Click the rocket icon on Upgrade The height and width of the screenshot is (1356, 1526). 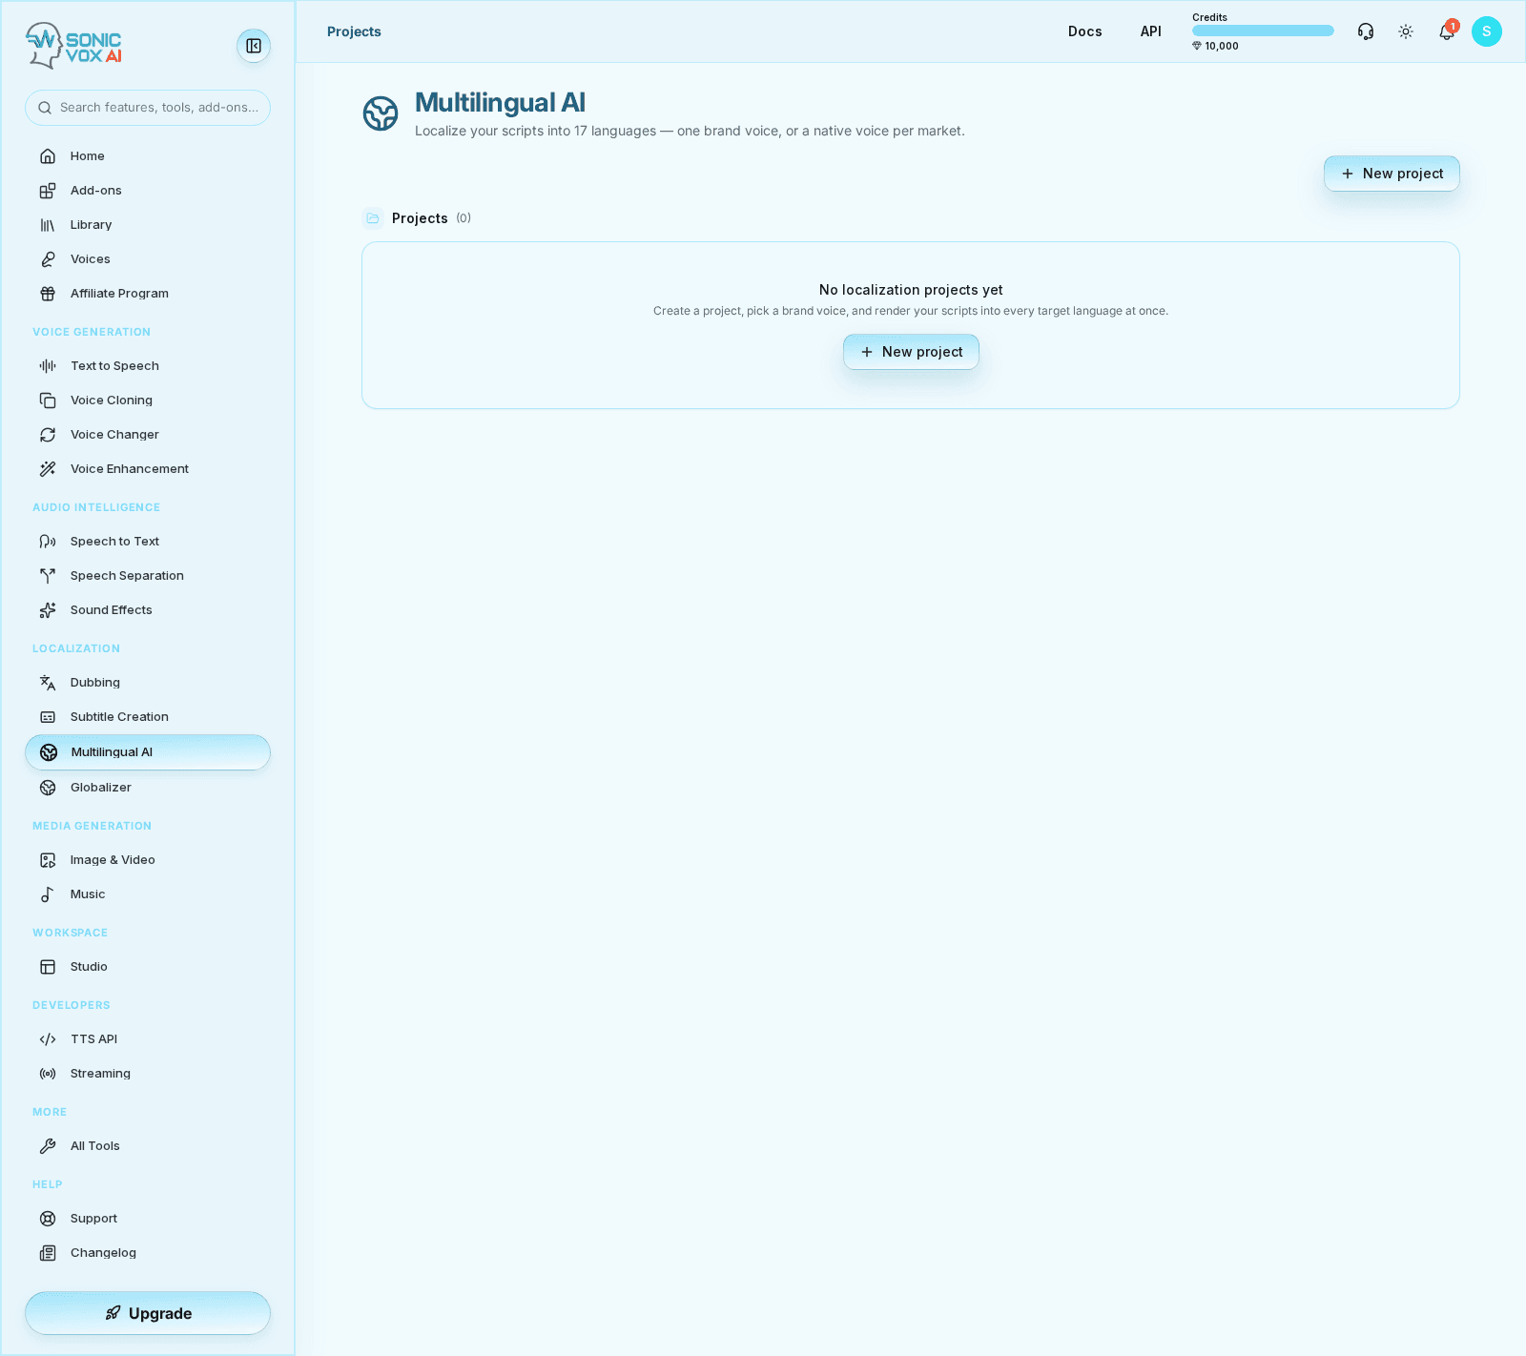[x=113, y=1313]
